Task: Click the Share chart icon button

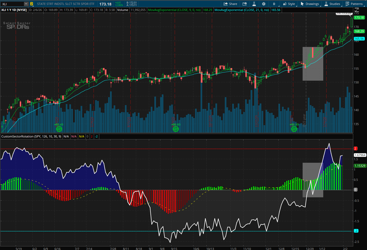Action: 230,4
